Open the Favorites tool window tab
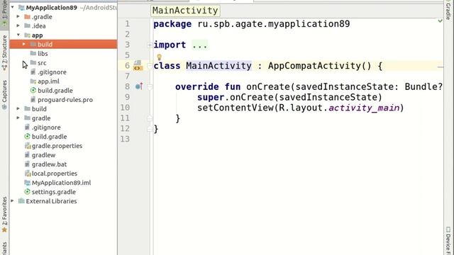Viewport: 454px width, 255px height. (4, 215)
